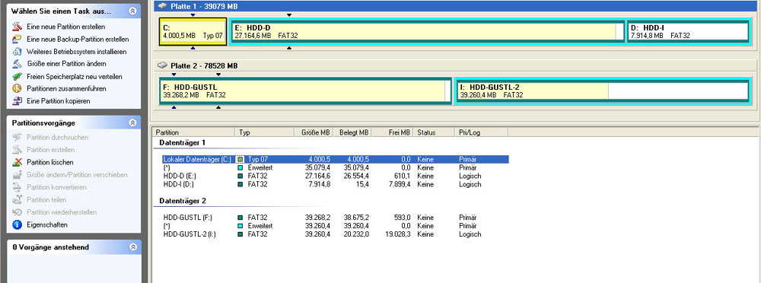
Task: Click the 'Partition durchsuchen' icon
Action: pyautogui.click(x=18, y=138)
